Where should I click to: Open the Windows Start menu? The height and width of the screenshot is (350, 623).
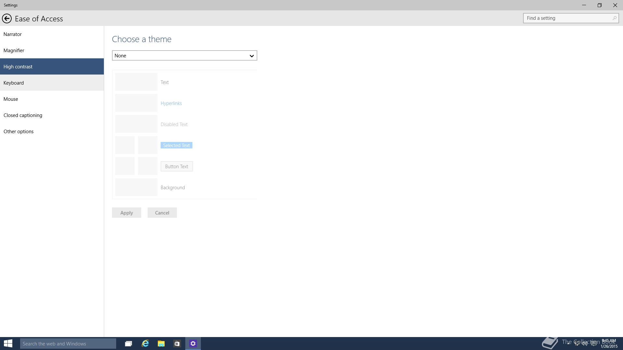[8, 344]
